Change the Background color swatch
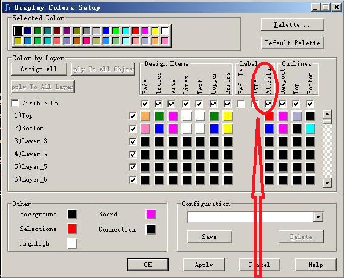The width and height of the screenshot is (344, 278). 72,214
